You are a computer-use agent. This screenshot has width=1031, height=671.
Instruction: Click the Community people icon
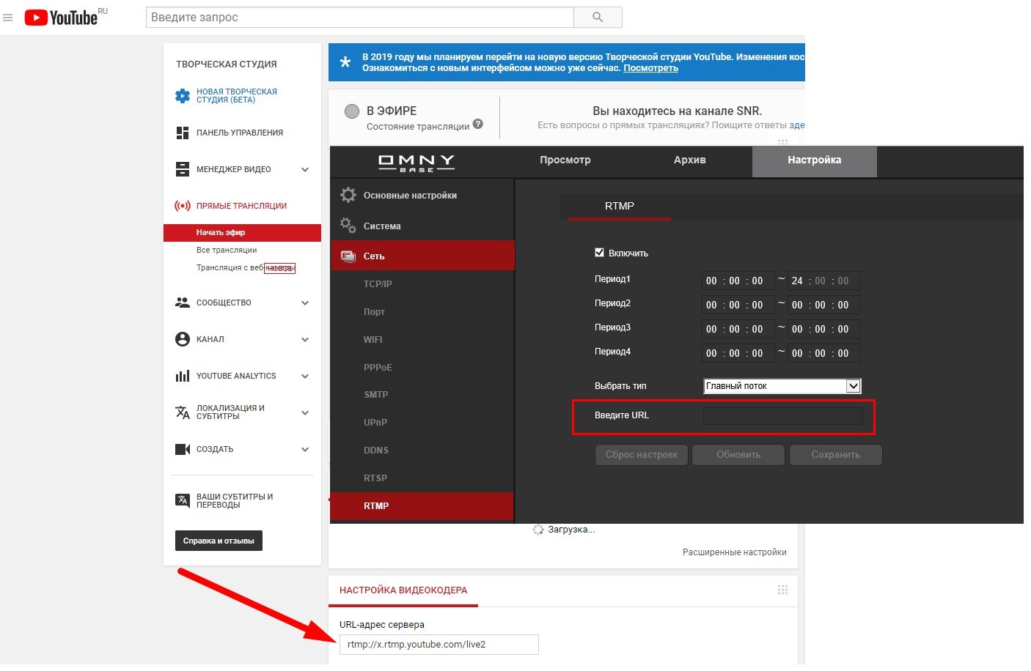point(183,303)
